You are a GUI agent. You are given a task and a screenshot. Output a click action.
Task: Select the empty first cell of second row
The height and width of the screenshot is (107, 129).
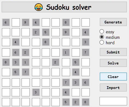point(6,32)
